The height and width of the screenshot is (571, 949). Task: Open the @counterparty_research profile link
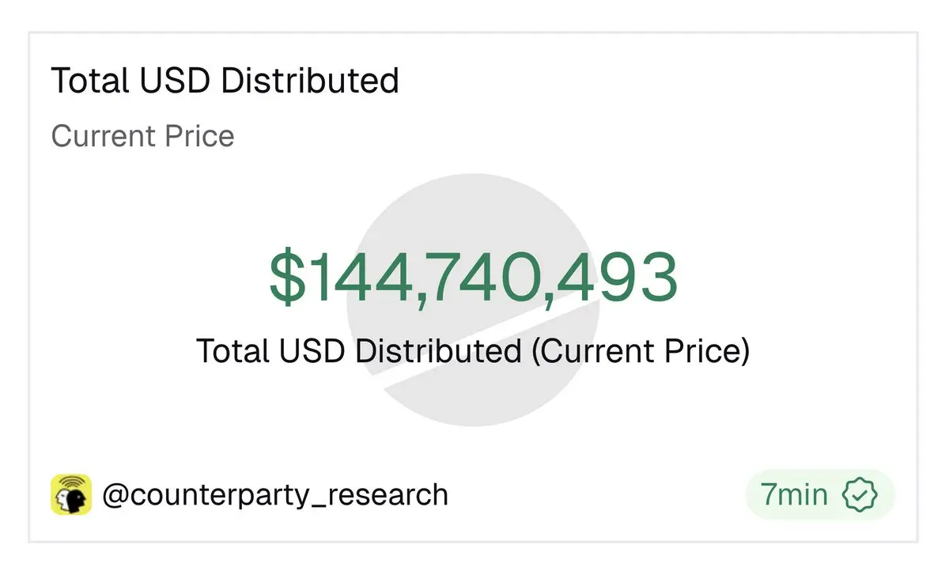tap(275, 495)
